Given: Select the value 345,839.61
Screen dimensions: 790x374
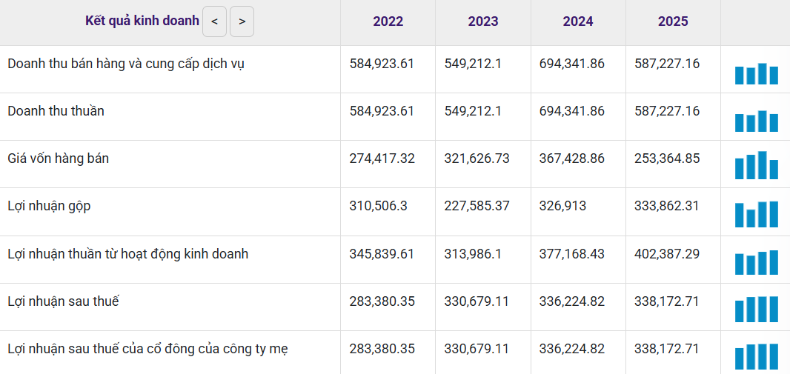Looking at the screenshot, I should tap(382, 254).
